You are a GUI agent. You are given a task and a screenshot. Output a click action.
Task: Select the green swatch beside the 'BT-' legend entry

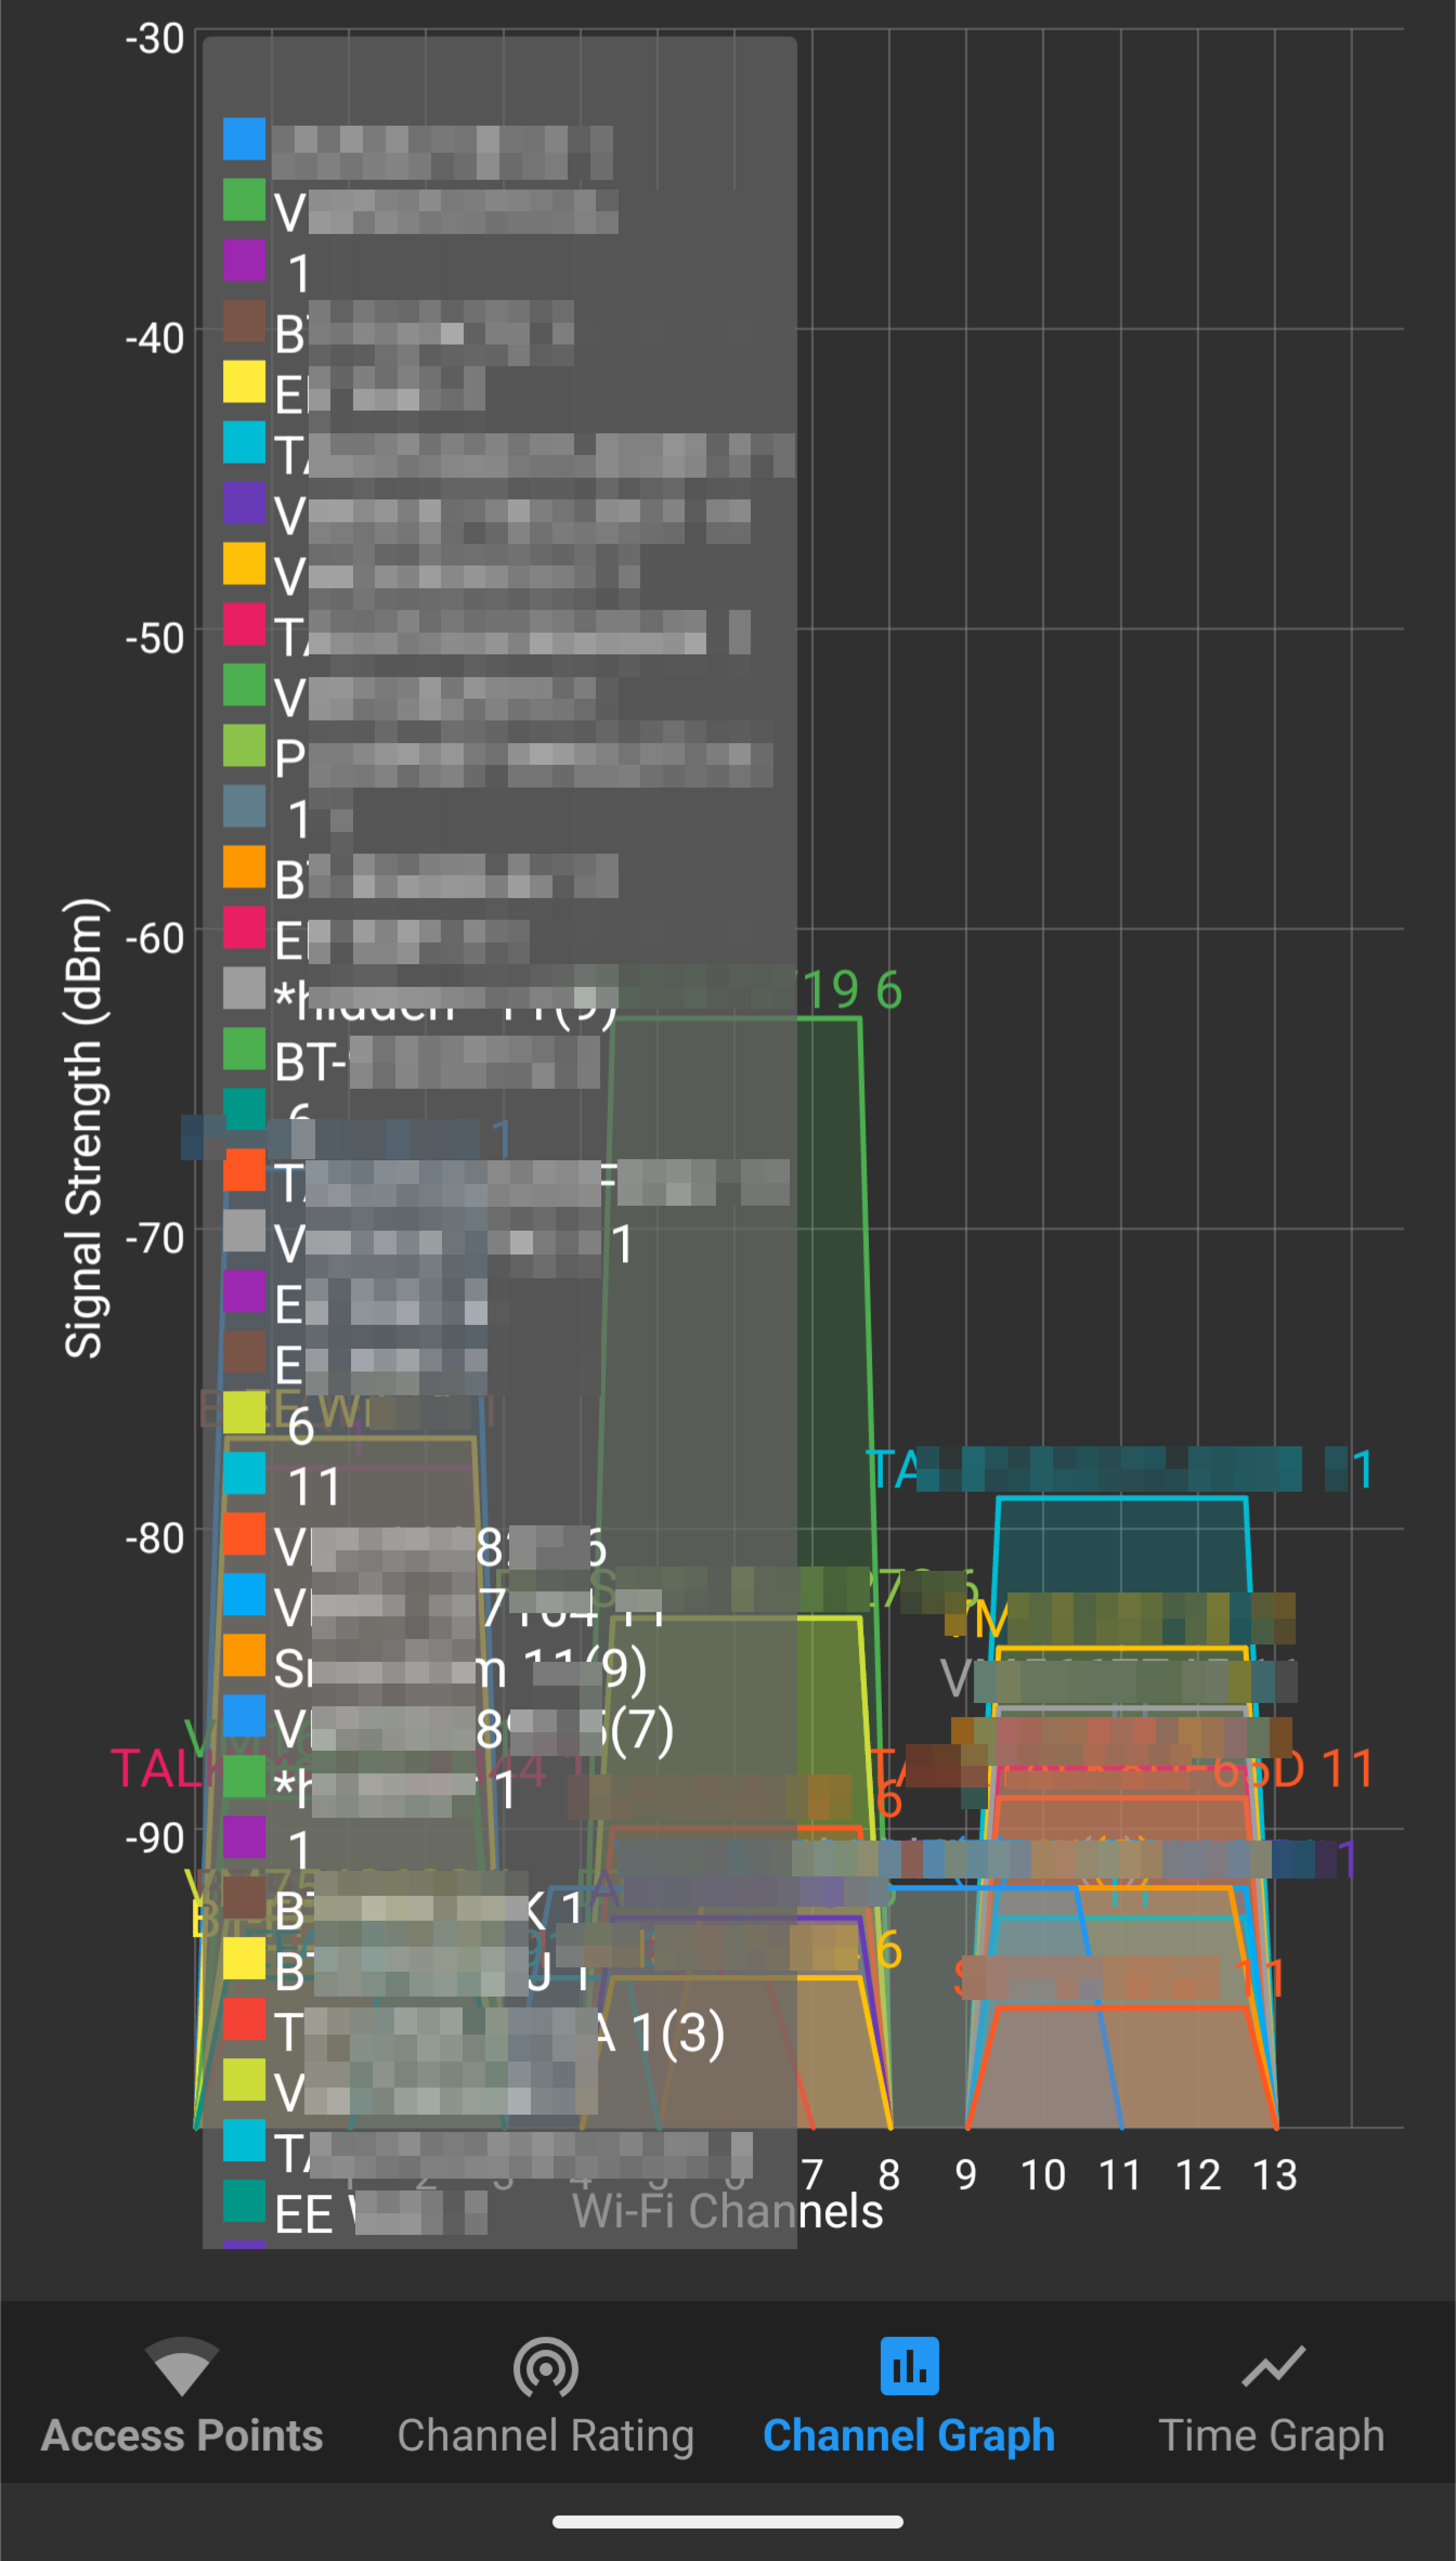click(x=244, y=1049)
